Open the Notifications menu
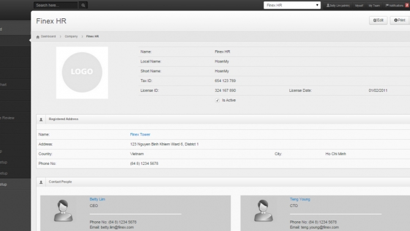The height and width of the screenshot is (231, 410). pos(394,6)
